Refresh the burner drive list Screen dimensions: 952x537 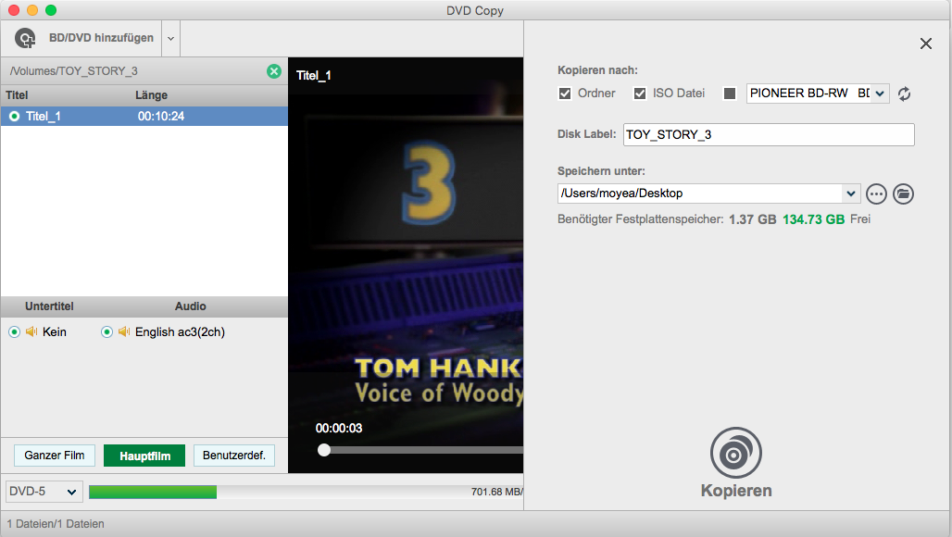click(905, 94)
